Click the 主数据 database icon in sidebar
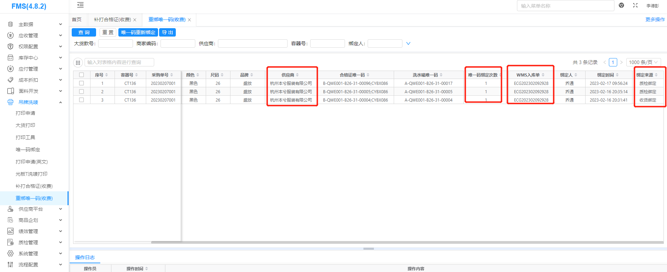Image resolution: width=667 pixels, height=272 pixels. (10, 24)
